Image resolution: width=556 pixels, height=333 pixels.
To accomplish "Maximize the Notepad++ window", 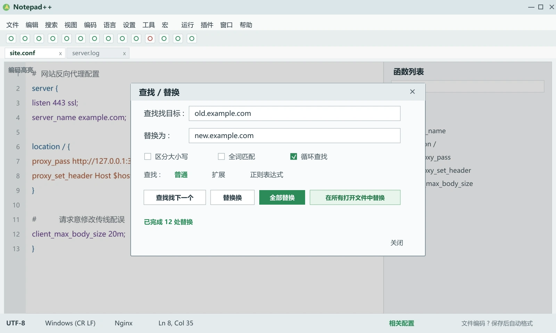I will (x=541, y=7).
